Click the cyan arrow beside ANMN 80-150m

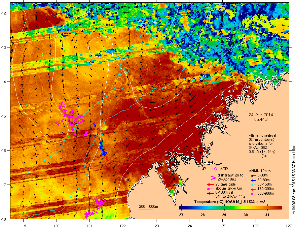[x=253, y=185]
